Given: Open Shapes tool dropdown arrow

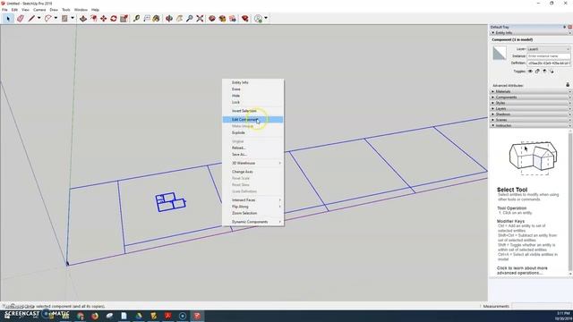Looking at the screenshot, I should [73, 18].
